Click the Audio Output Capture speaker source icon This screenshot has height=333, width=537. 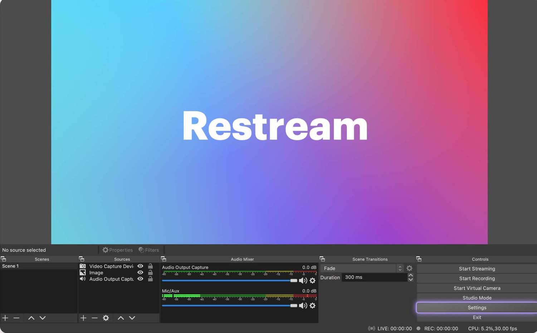tap(83, 279)
